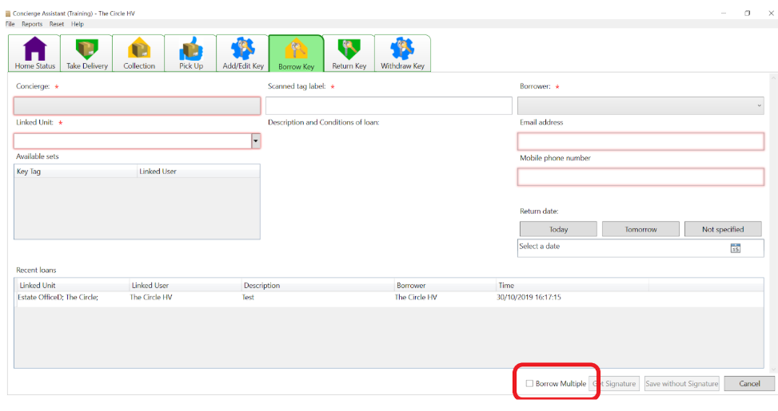Set return date to Tomorrow
Screen dimensions: 778x411
coord(640,229)
